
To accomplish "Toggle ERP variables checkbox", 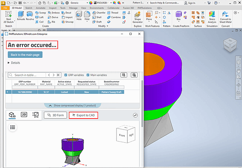I will point(66,75).
